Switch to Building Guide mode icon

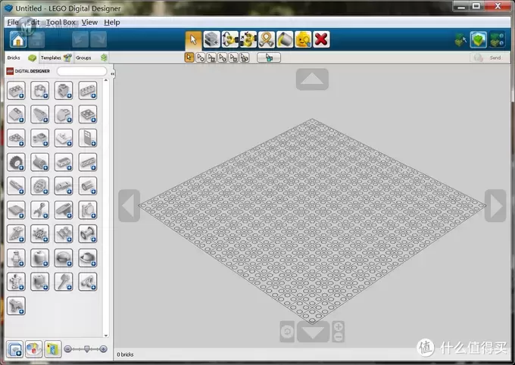coord(497,40)
